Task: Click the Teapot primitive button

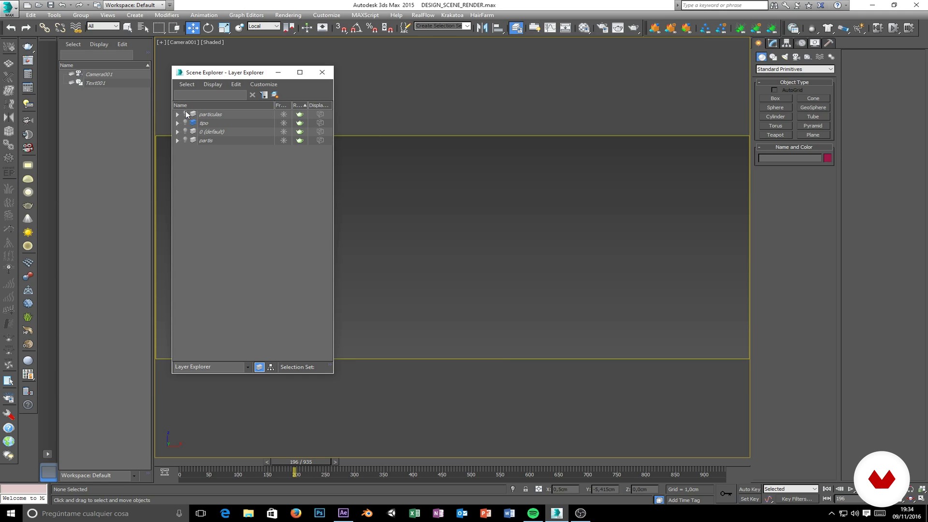Action: click(775, 135)
